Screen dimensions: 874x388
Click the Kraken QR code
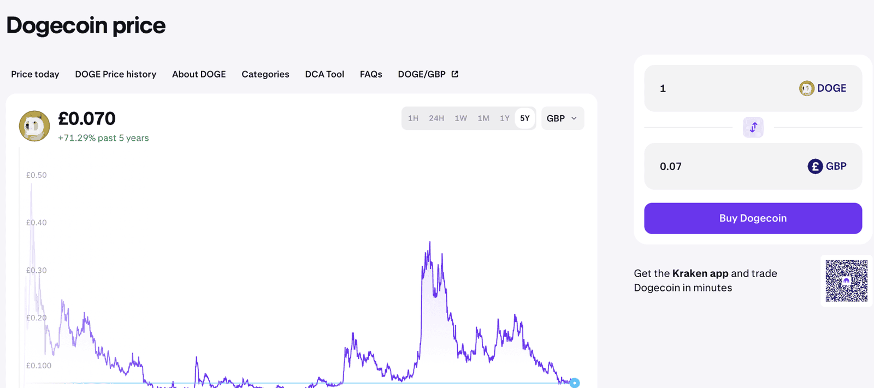(x=846, y=280)
